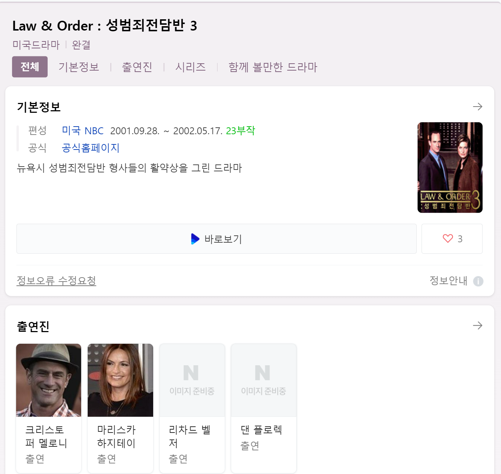The image size is (501, 474).
Task: Click the 출연진 section heading
Action: (33, 326)
